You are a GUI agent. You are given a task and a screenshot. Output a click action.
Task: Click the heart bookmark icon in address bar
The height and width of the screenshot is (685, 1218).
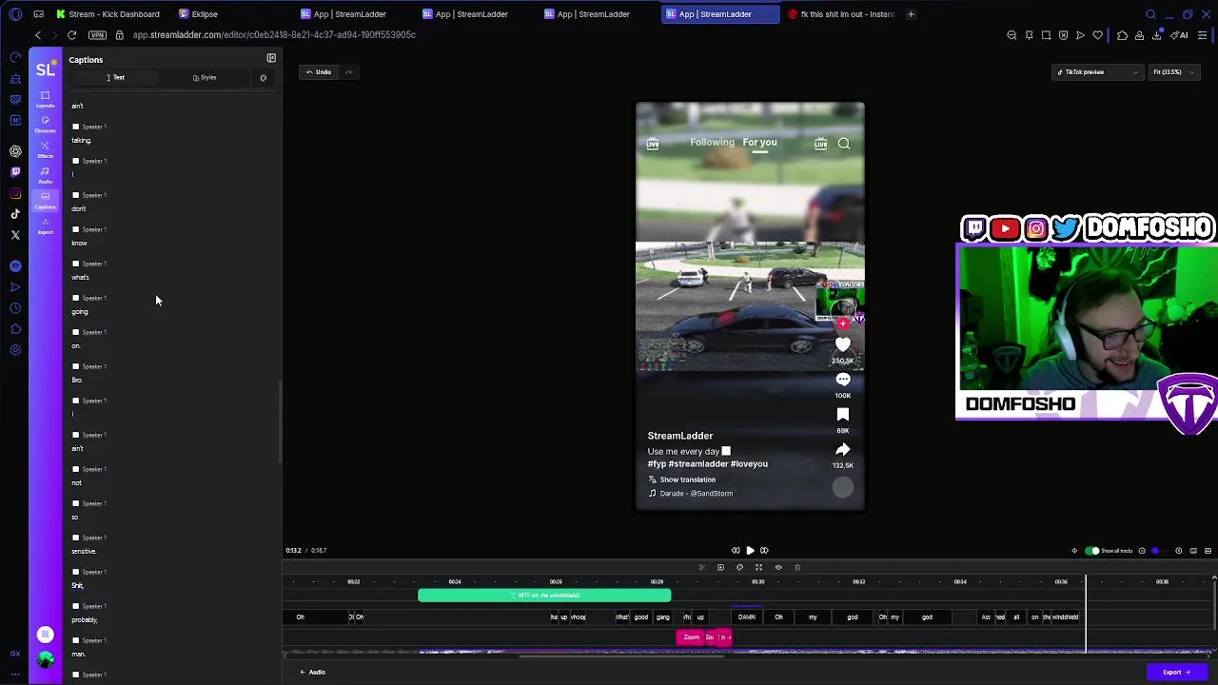1097,35
